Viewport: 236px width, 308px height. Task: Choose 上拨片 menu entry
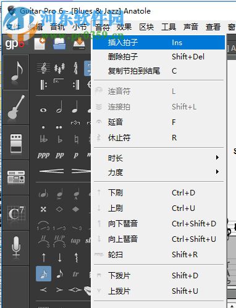tap(159, 291)
